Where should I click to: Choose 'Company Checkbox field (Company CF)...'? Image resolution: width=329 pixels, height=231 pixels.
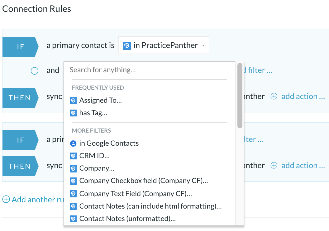[144, 181]
